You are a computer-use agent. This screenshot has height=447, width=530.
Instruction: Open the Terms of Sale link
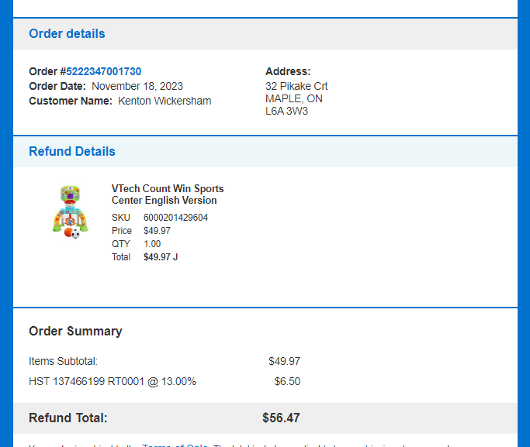pos(175,445)
